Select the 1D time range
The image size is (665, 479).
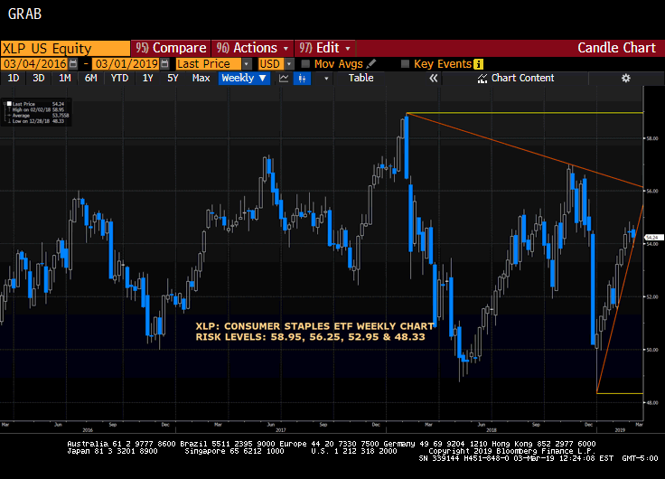pos(14,78)
